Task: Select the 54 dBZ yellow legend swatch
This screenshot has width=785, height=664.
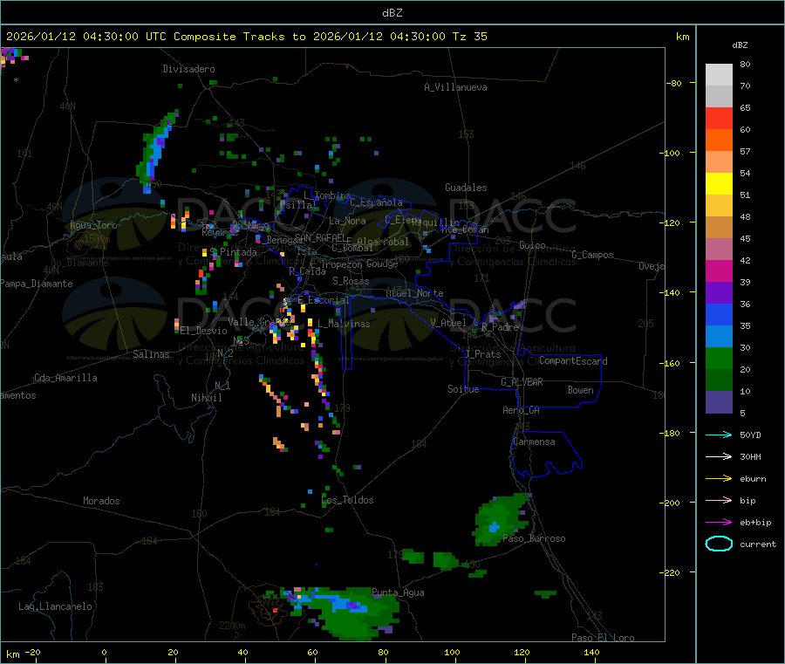Action: coord(719,183)
